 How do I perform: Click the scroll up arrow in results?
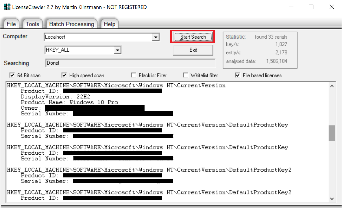[x=332, y=86]
